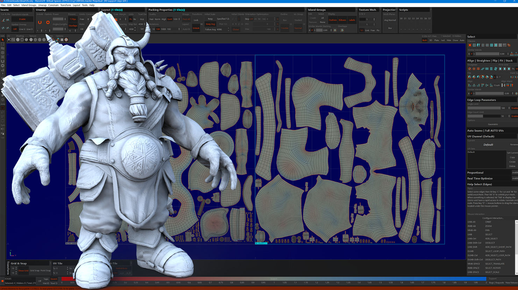Click the Geometric option in Edge Loop Parameters

point(493,124)
